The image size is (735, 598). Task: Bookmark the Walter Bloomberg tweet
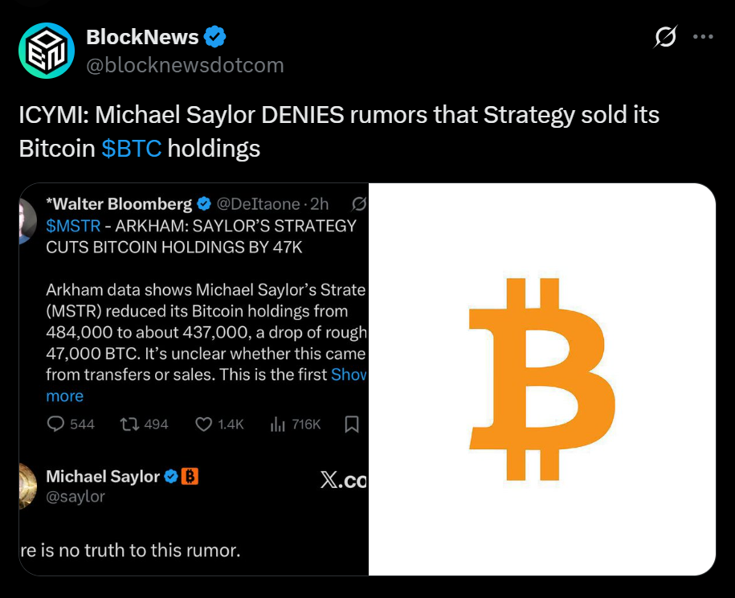tap(352, 424)
